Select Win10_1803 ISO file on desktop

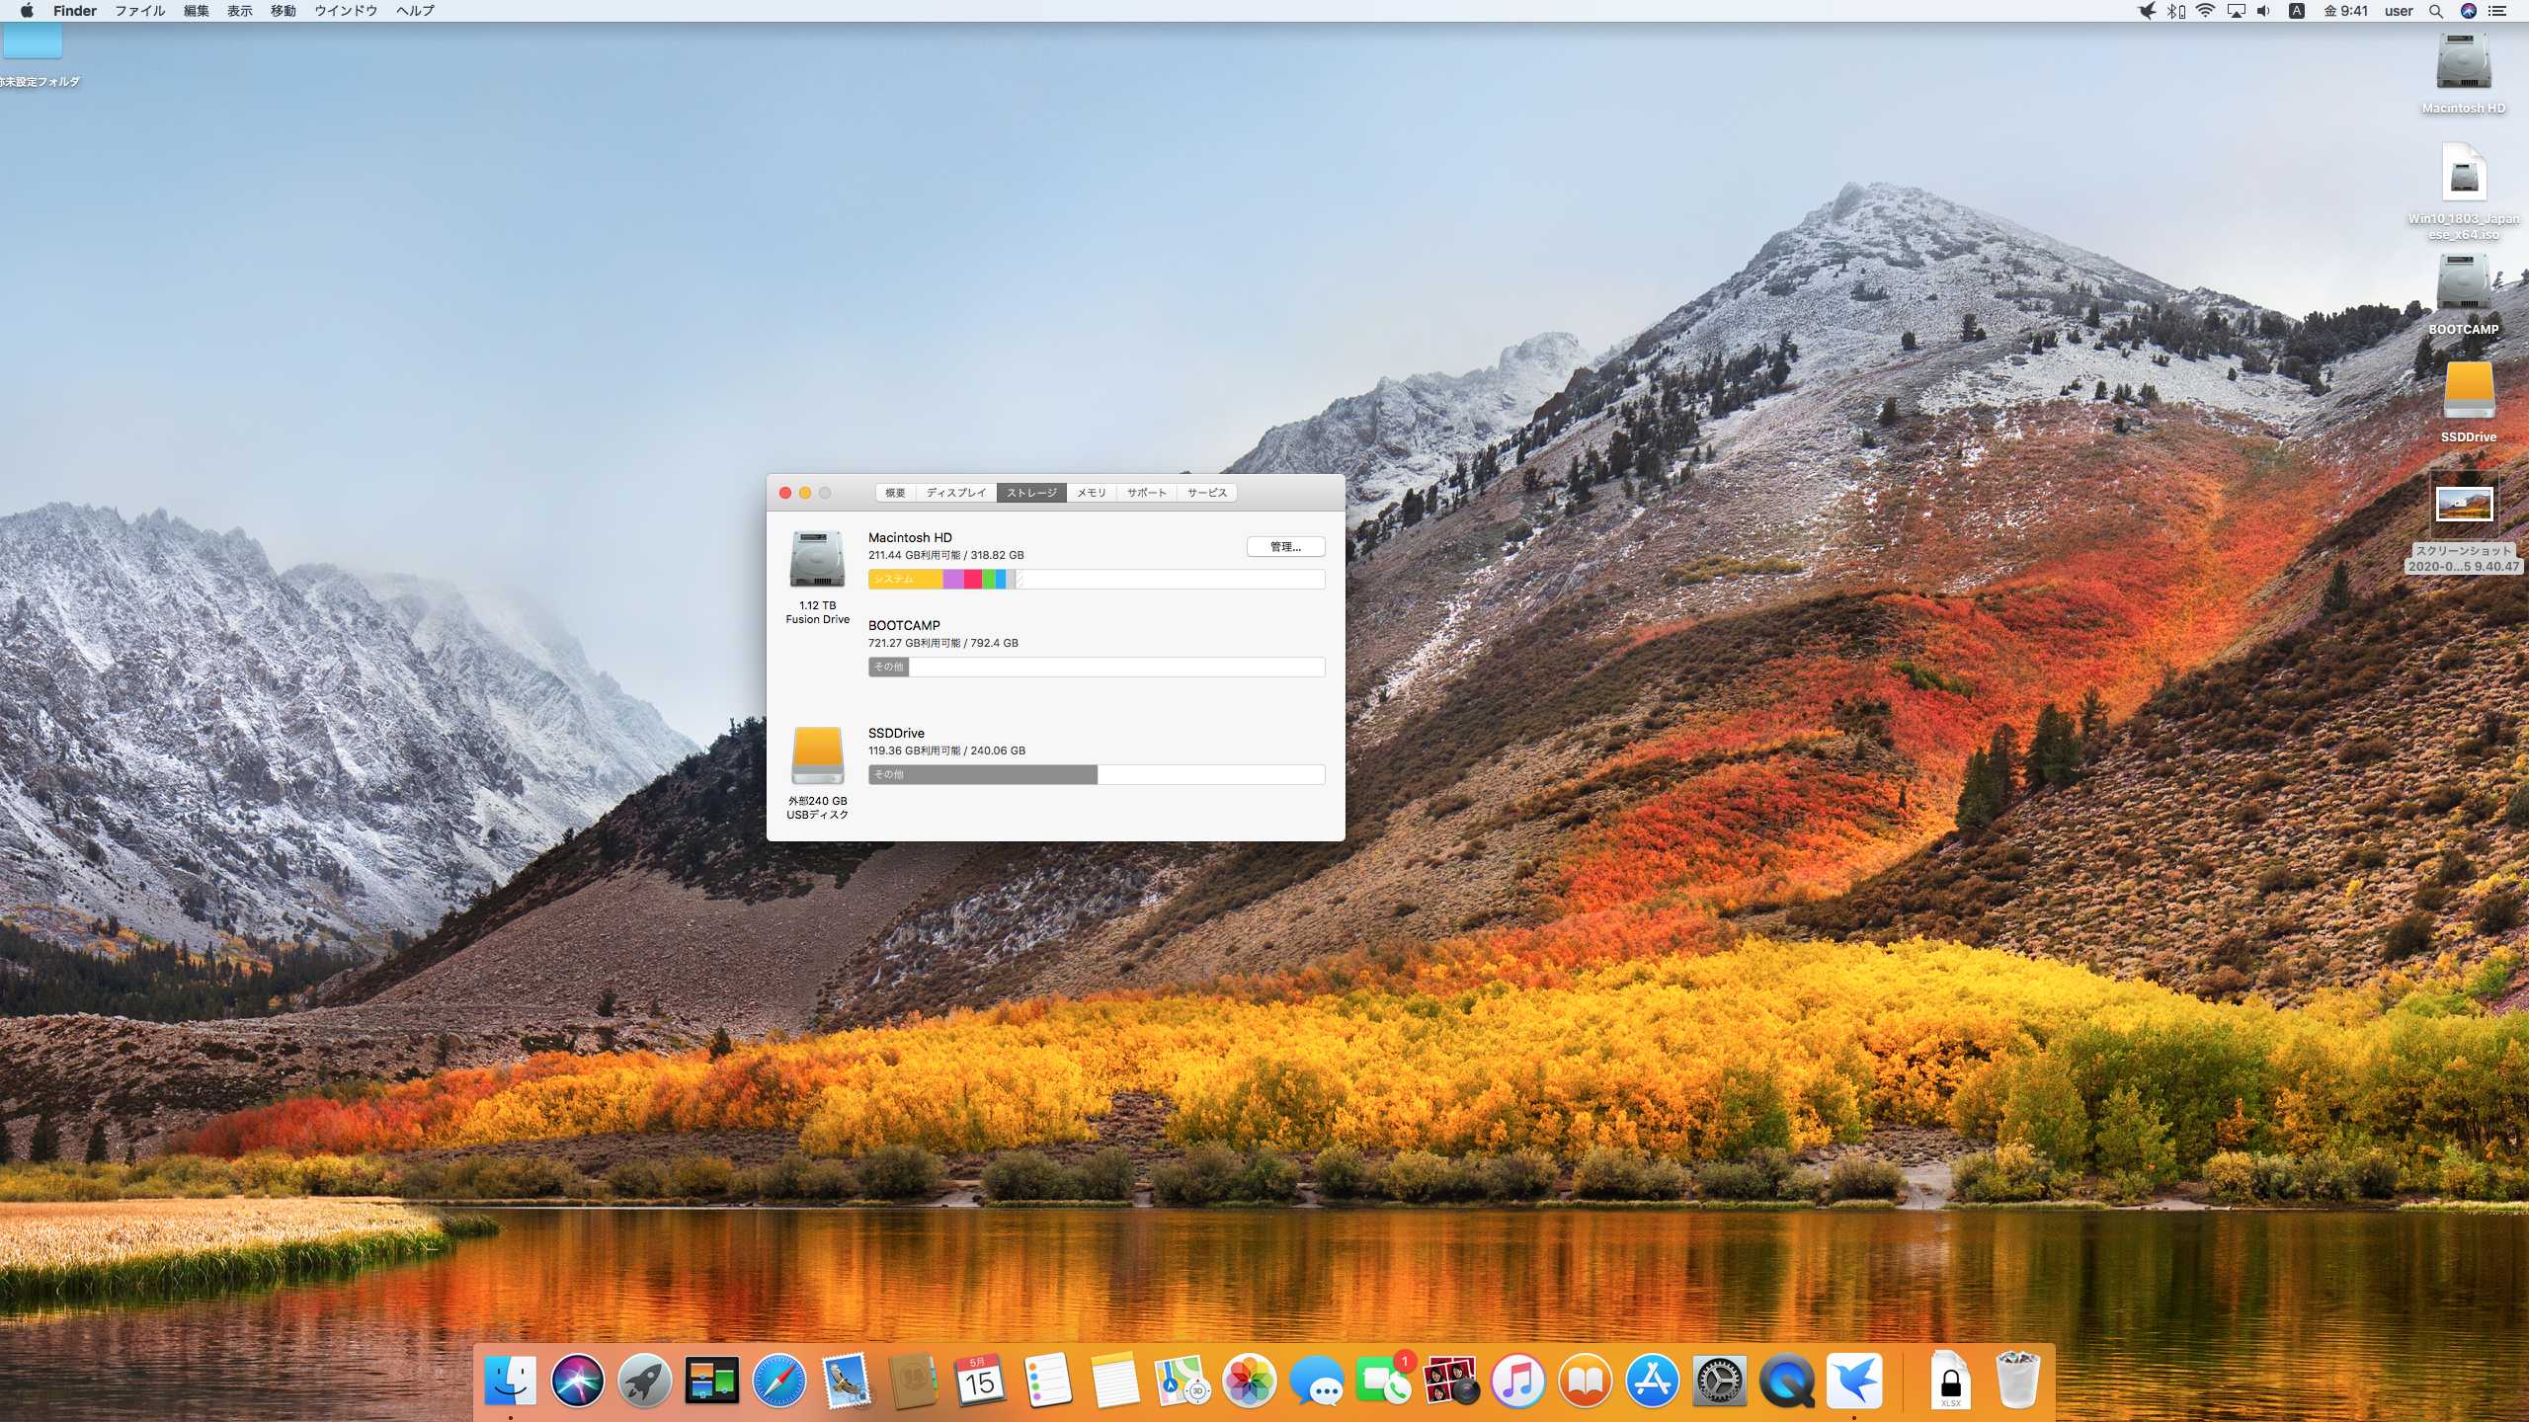2464,174
